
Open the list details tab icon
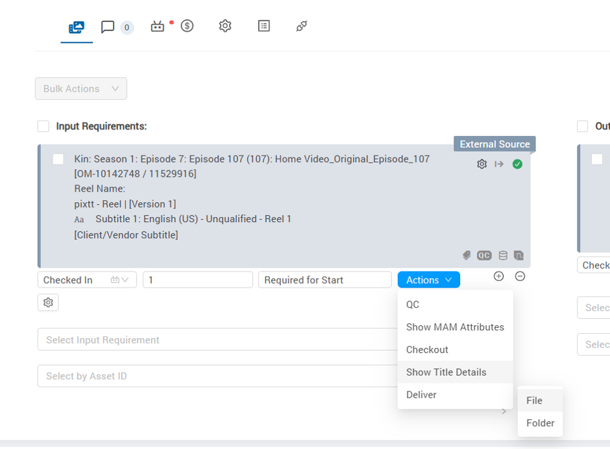263,26
